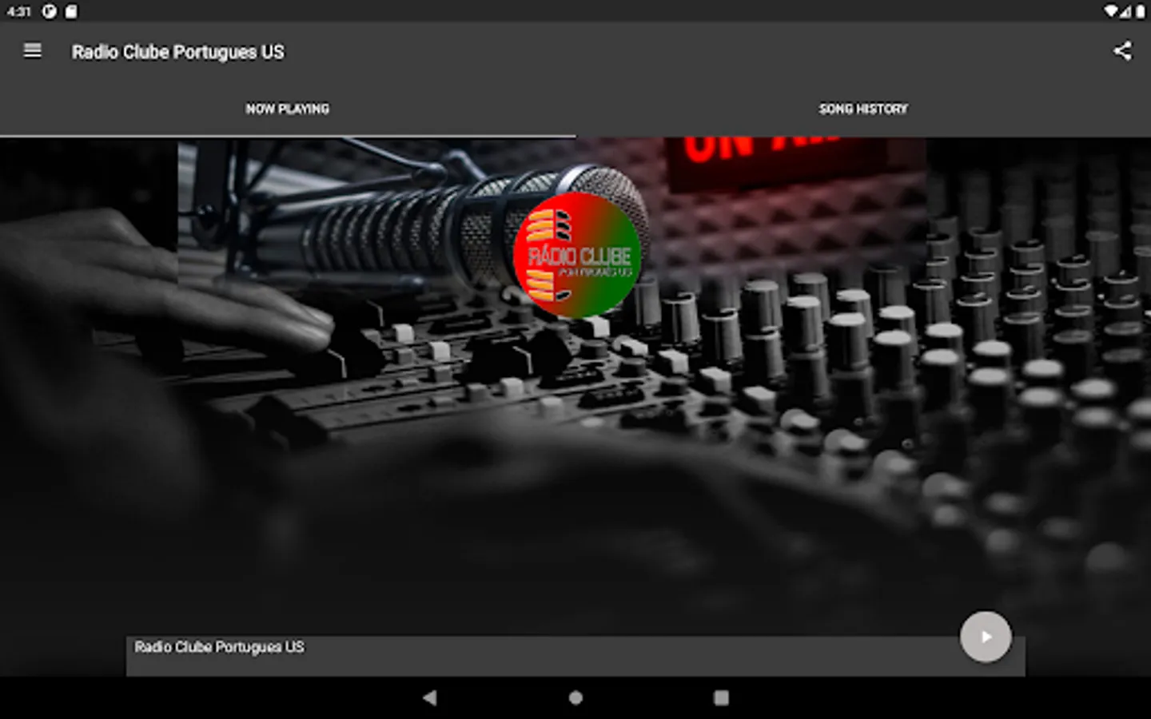The image size is (1151, 719).
Task: Tap the SD card notification icon
Action: click(x=72, y=11)
